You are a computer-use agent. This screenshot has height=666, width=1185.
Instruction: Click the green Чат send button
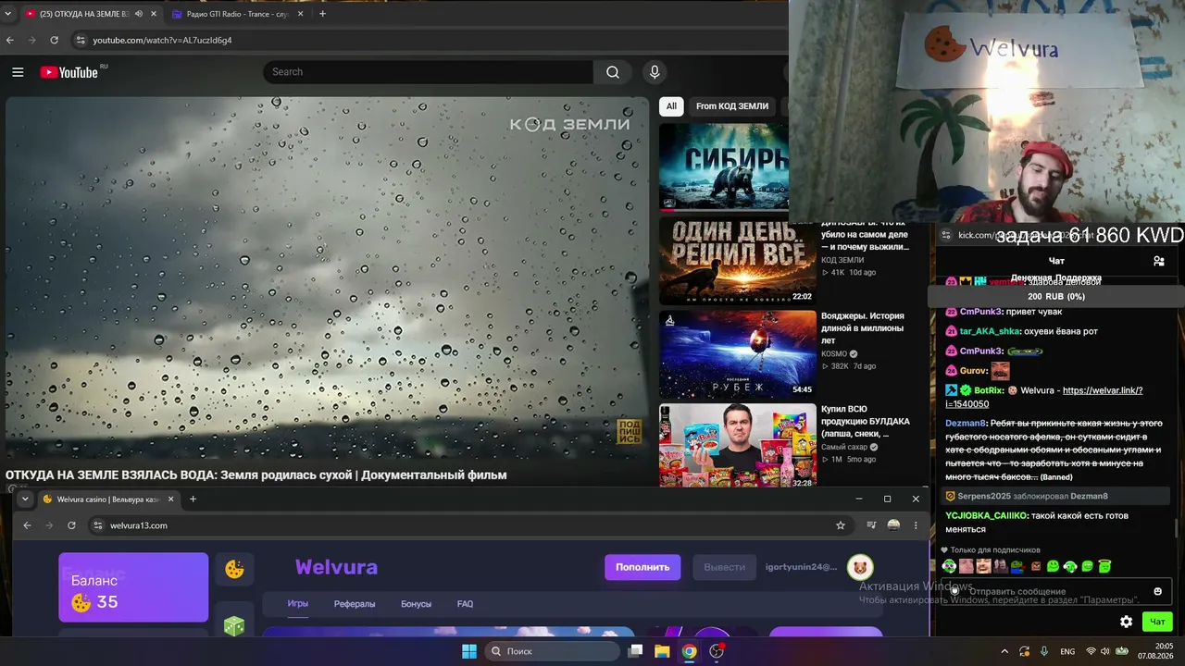tap(1157, 622)
